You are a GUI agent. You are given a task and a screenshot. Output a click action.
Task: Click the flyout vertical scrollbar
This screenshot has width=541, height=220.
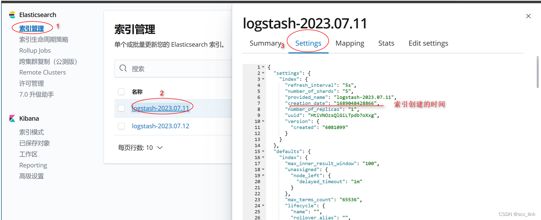(x=537, y=72)
